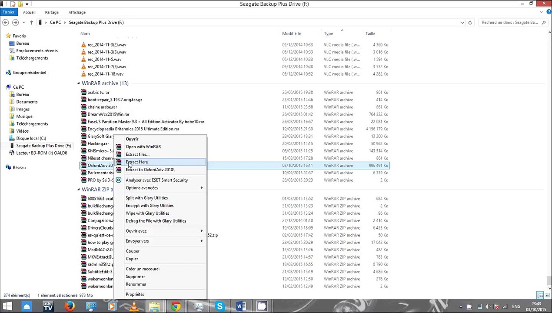The height and width of the screenshot is (313, 552).
Task: Click the system tray volume icon
Action: point(488,306)
